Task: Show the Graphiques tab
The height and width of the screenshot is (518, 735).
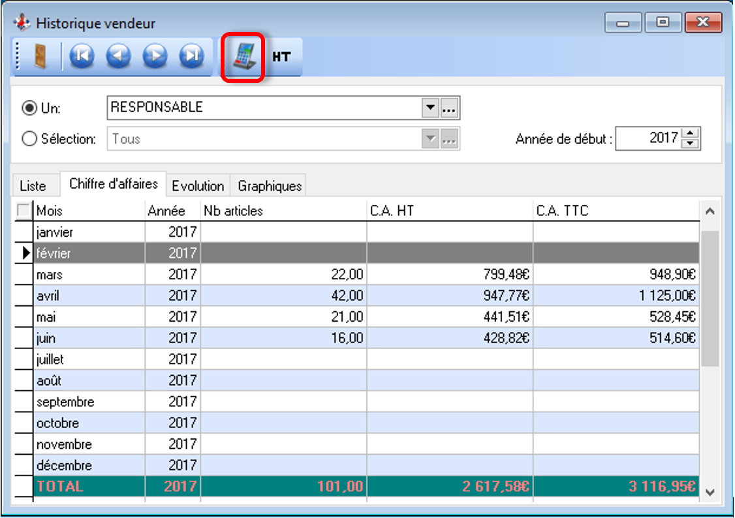Action: tap(270, 186)
